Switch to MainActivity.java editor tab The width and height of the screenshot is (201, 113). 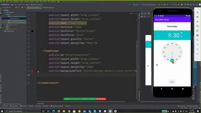48,8
